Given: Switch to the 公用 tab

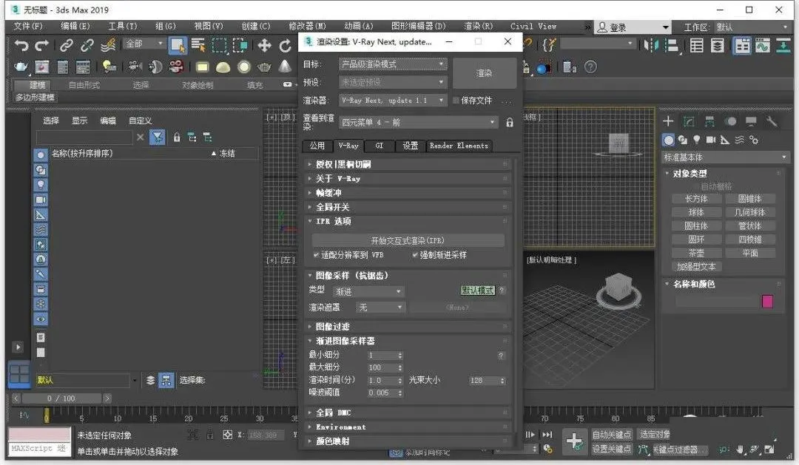Looking at the screenshot, I should 317,146.
